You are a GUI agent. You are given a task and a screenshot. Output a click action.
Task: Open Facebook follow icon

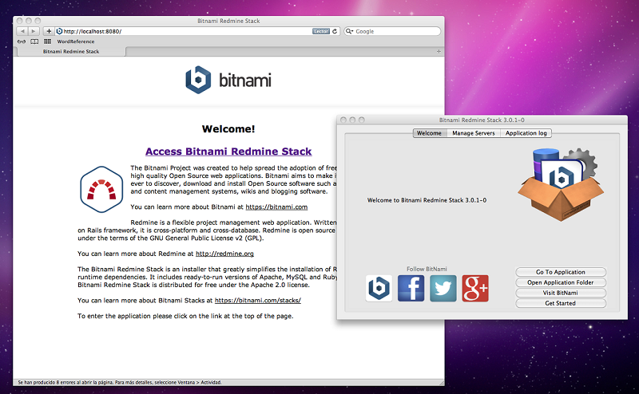(x=411, y=288)
